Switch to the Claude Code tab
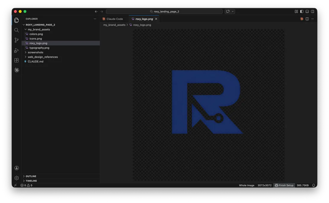The image size is (329, 203). pyautogui.click(x=115, y=19)
